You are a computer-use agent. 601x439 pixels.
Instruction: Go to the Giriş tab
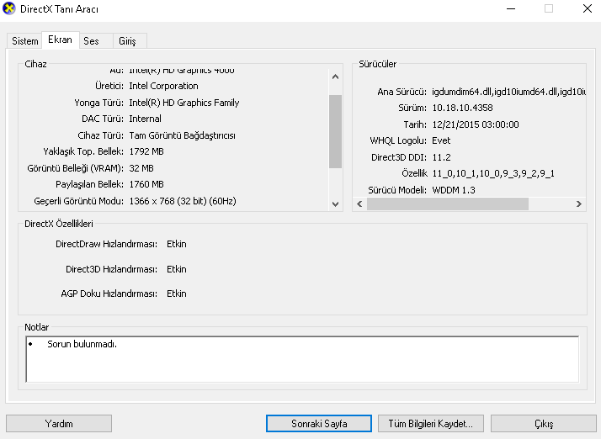[127, 41]
